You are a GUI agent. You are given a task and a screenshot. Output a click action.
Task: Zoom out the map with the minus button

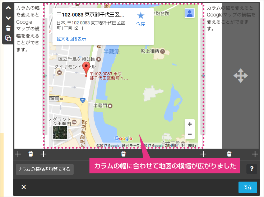point(190,134)
